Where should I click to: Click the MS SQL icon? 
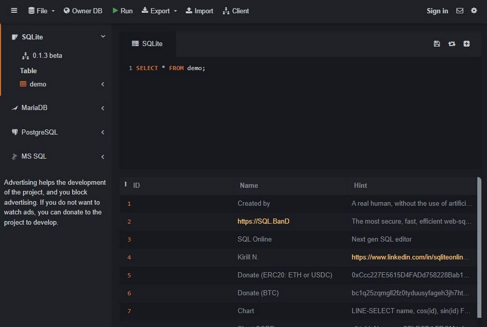click(x=15, y=156)
